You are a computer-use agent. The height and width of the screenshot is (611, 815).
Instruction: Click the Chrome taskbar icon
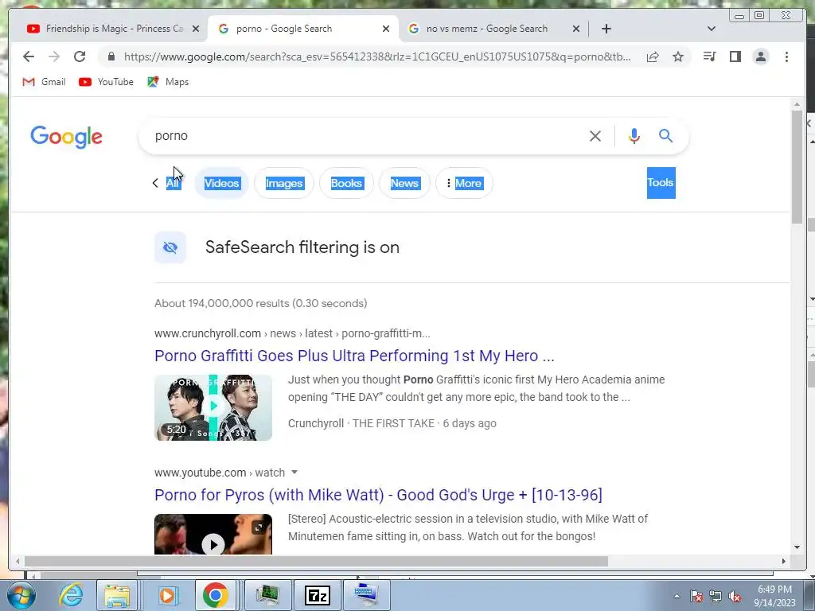pyautogui.click(x=216, y=595)
